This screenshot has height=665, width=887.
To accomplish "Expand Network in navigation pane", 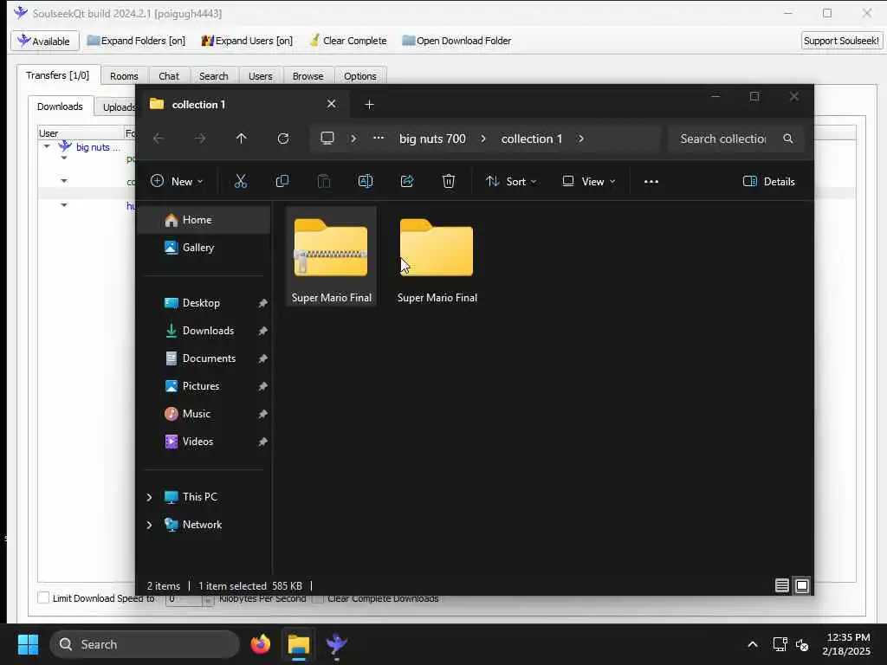I will [x=149, y=525].
